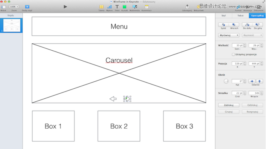Select the Box 2 shape

click(119, 126)
